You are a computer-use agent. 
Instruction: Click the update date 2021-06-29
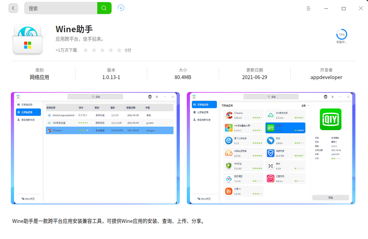pyautogui.click(x=255, y=77)
